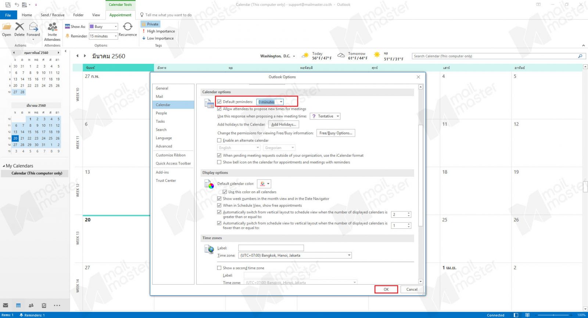Toggle the iCalendar format checkbox
The image size is (588, 318).
219,155
